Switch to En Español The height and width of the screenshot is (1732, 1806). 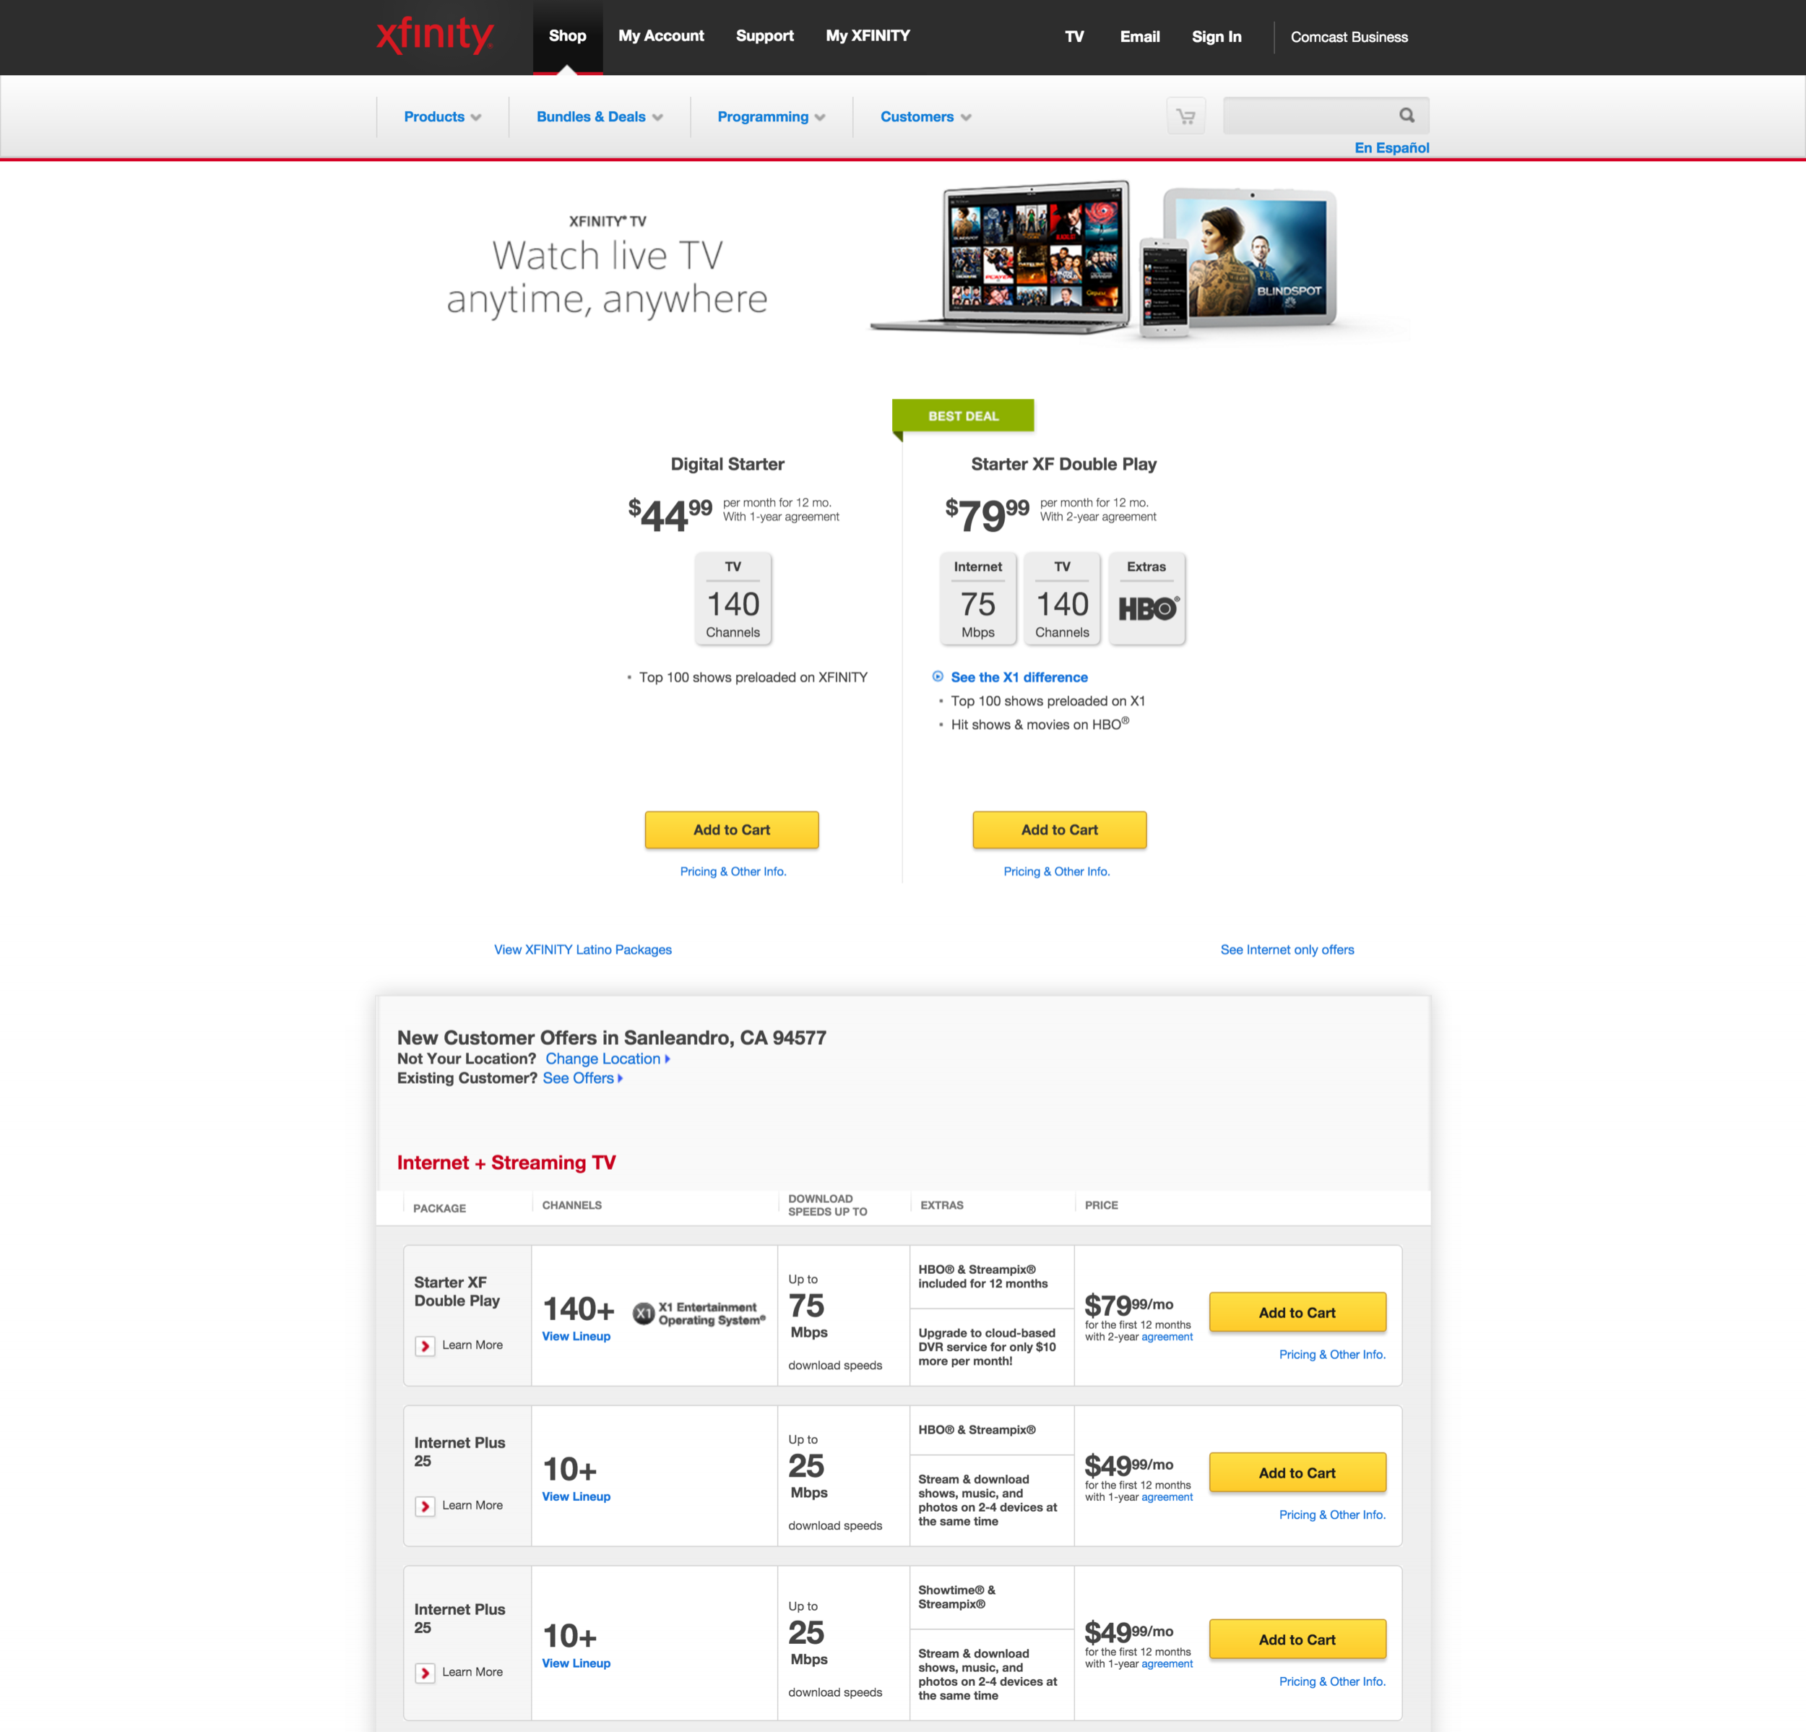coord(1391,147)
